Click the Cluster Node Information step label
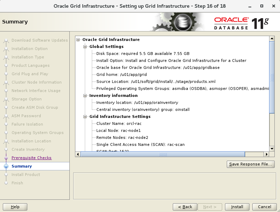The width and height of the screenshot is (280, 212). pyautogui.click(x=36, y=82)
